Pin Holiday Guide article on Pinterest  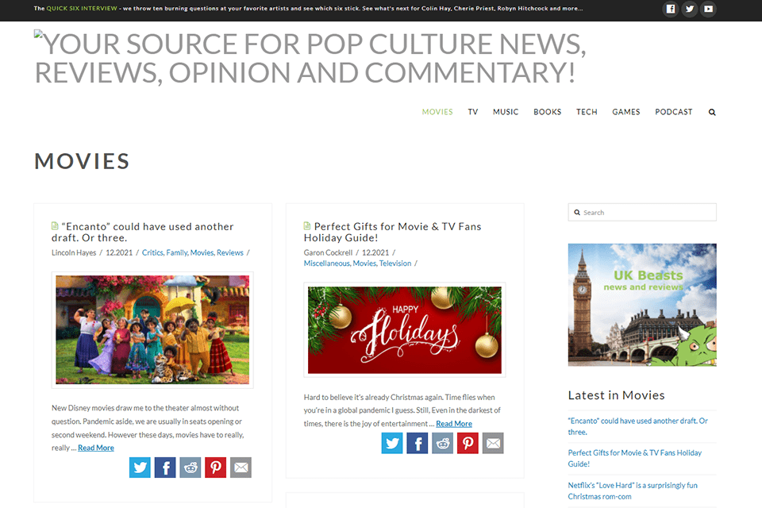click(468, 444)
